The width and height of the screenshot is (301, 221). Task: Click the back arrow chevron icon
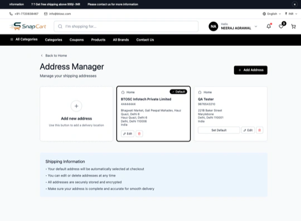click(x=42, y=56)
